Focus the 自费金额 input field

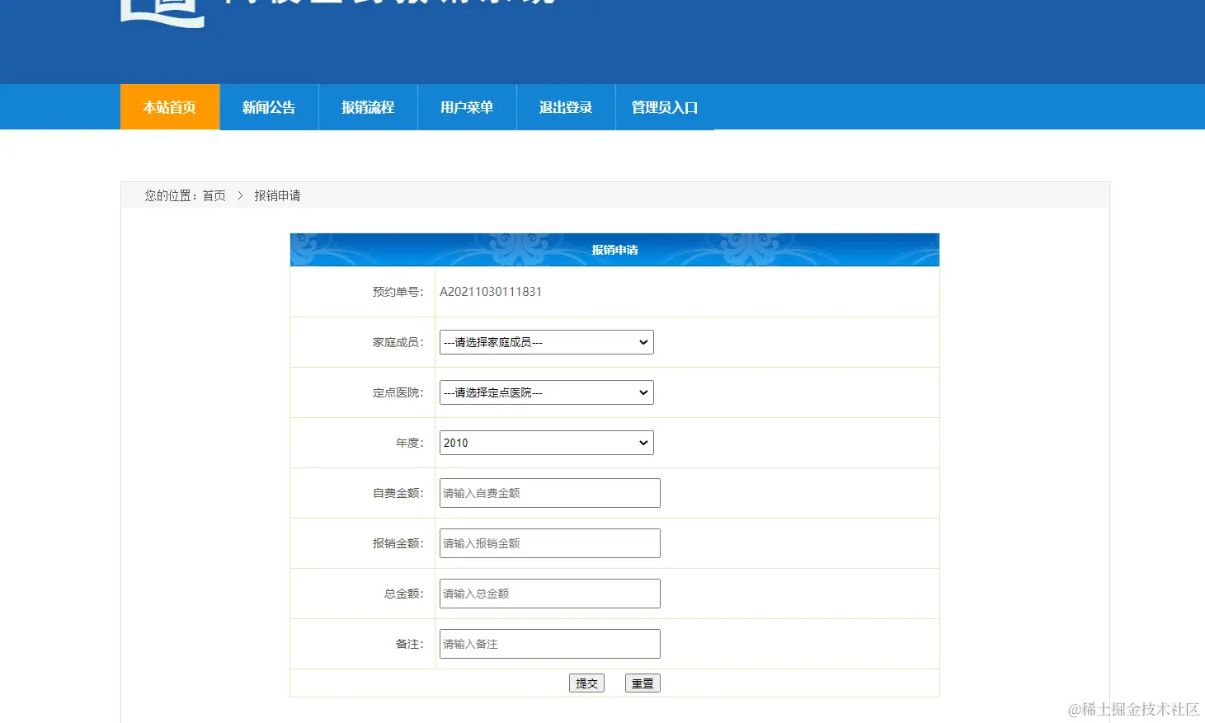(550, 493)
